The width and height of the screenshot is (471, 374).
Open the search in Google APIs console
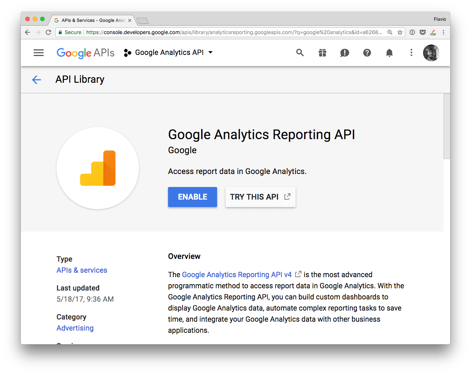click(x=300, y=53)
